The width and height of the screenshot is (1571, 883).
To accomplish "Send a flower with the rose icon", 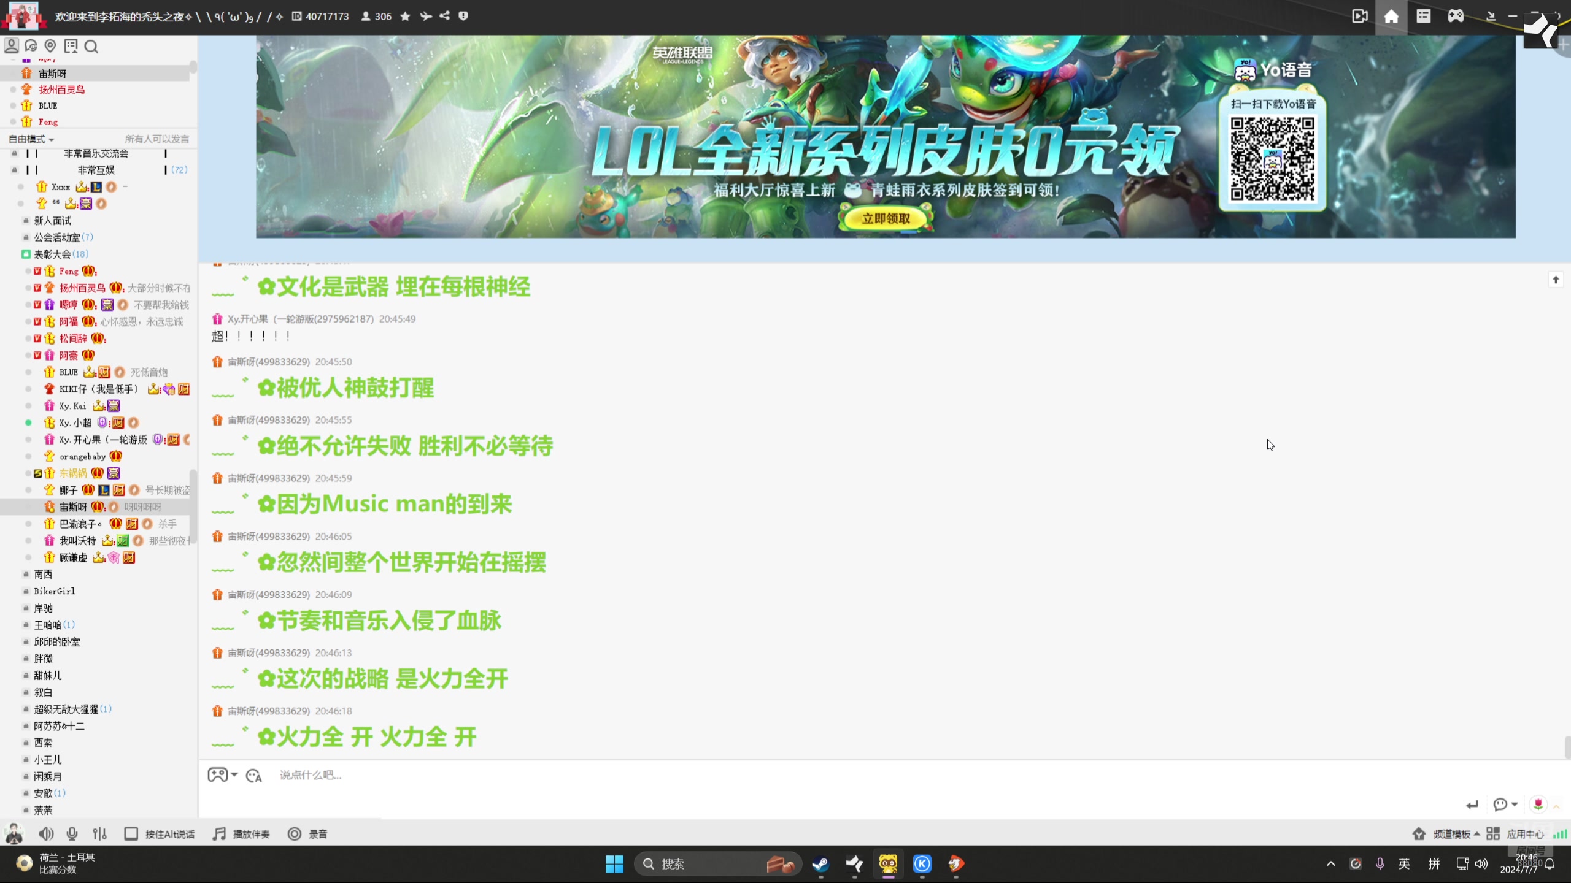I will point(1538,804).
